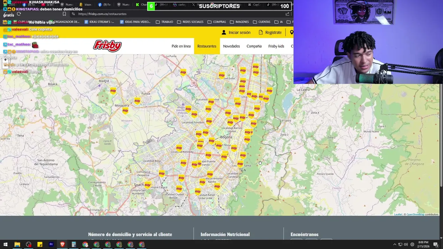Open the volume control in the tray

[406, 245]
